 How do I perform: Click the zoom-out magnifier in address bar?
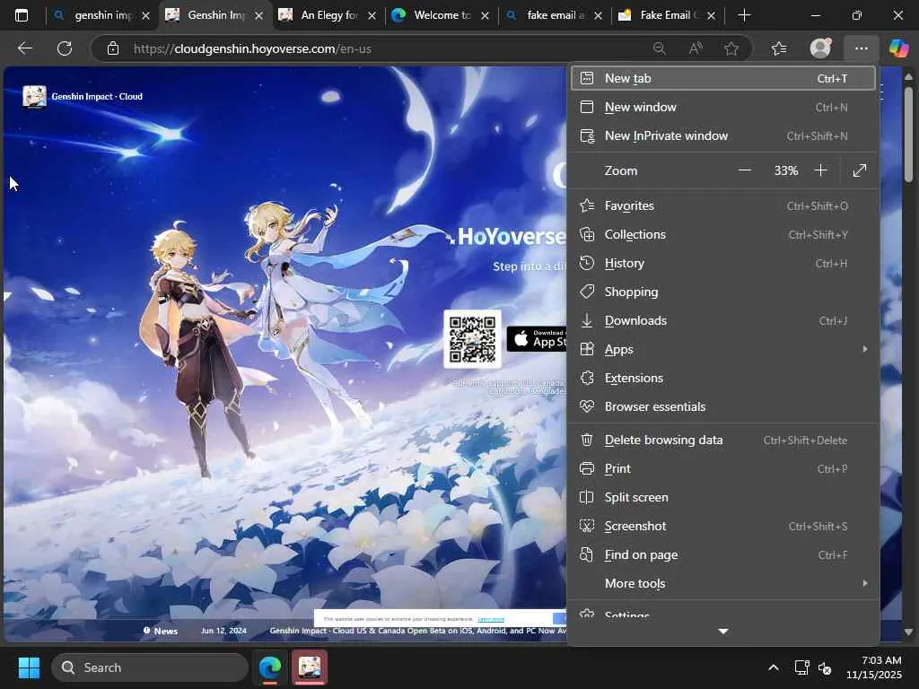[660, 48]
